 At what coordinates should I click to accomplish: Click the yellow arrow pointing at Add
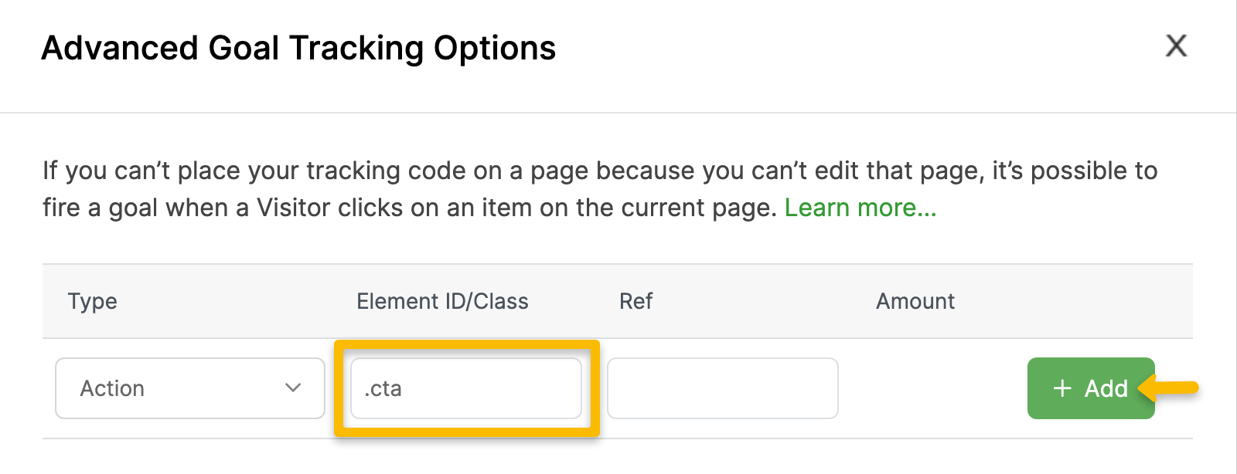tap(1170, 388)
